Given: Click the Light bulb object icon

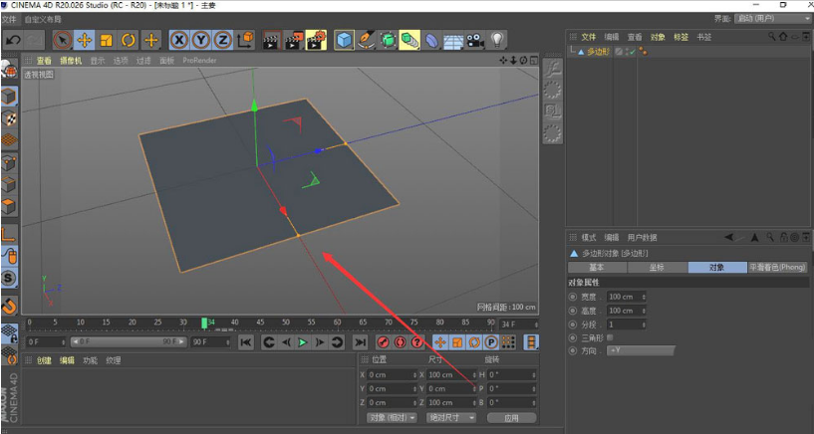Looking at the screenshot, I should tap(496, 40).
